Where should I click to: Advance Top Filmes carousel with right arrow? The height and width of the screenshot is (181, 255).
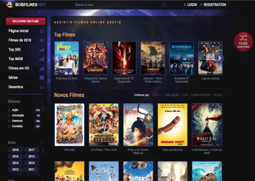pos(220,58)
